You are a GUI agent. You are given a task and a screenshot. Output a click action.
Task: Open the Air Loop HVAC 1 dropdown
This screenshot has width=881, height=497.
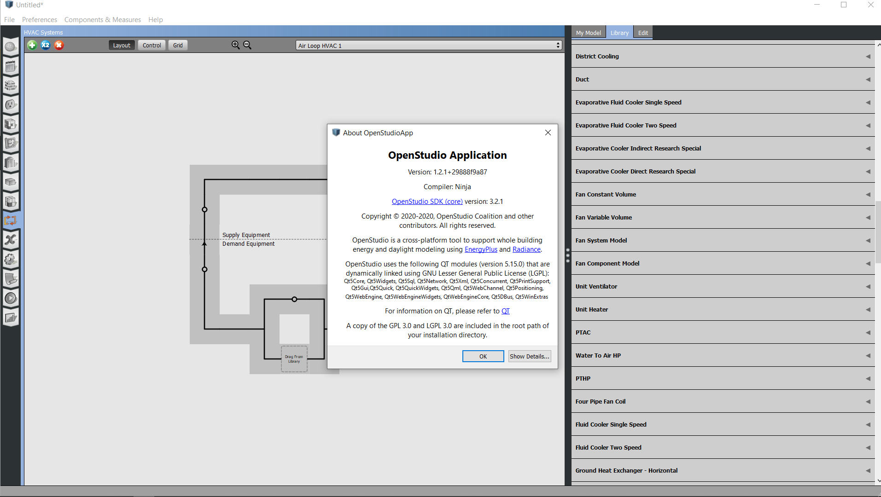pos(429,46)
